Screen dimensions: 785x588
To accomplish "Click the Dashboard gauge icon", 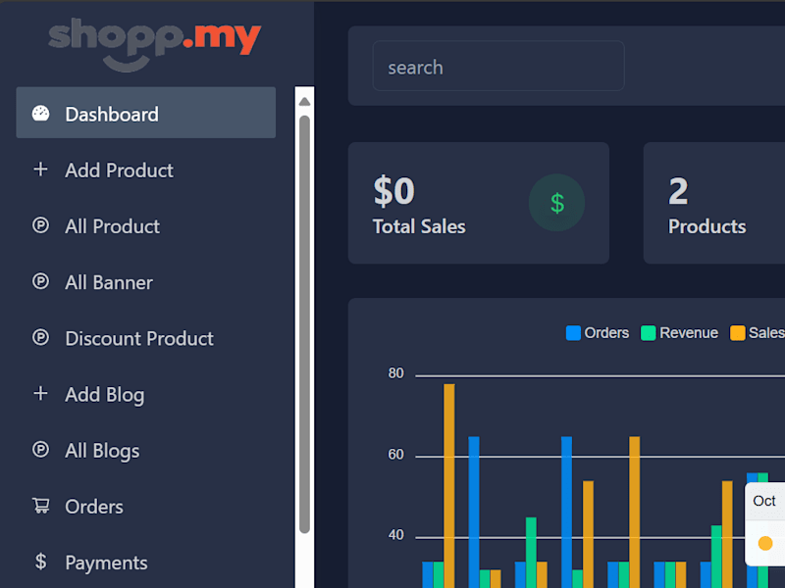I will 40,114.
